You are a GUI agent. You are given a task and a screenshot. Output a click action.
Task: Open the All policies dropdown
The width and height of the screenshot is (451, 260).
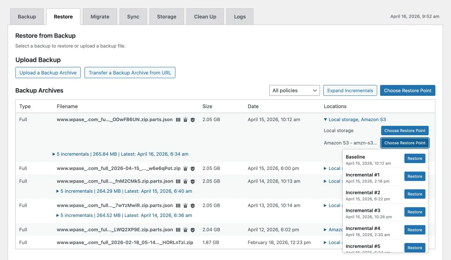pos(294,90)
